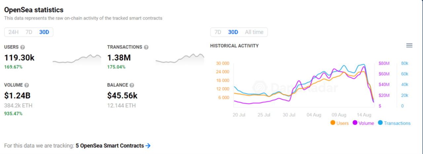Click the blue Transactions legend color dot
The height and width of the screenshot is (154, 423).
380,123
